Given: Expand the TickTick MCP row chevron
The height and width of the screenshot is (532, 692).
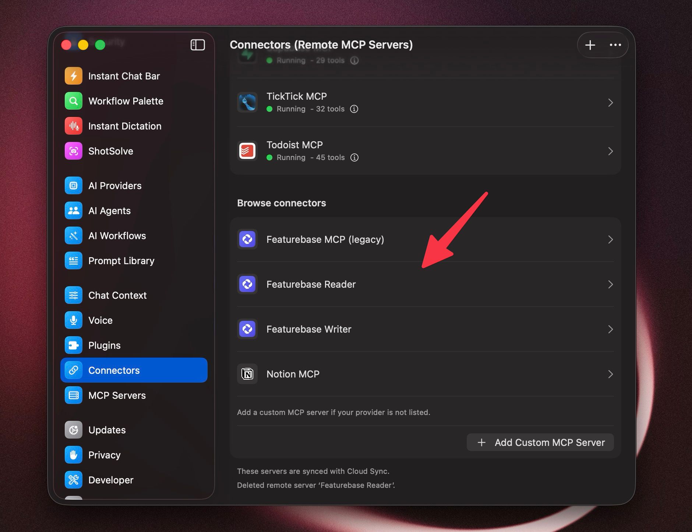Looking at the screenshot, I should click(x=610, y=103).
